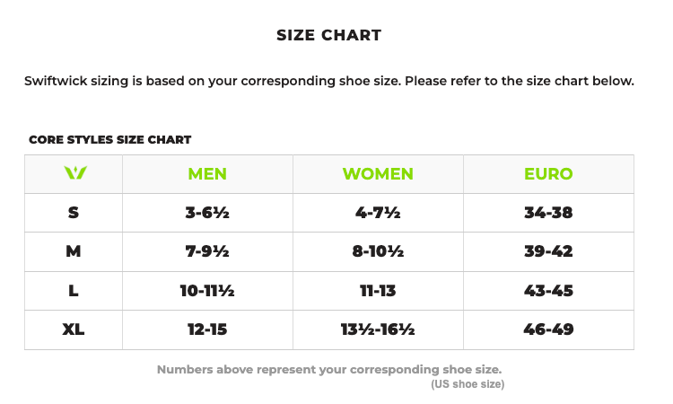Click men's size 12-15 cell
The width and height of the screenshot is (673, 404).
point(207,329)
